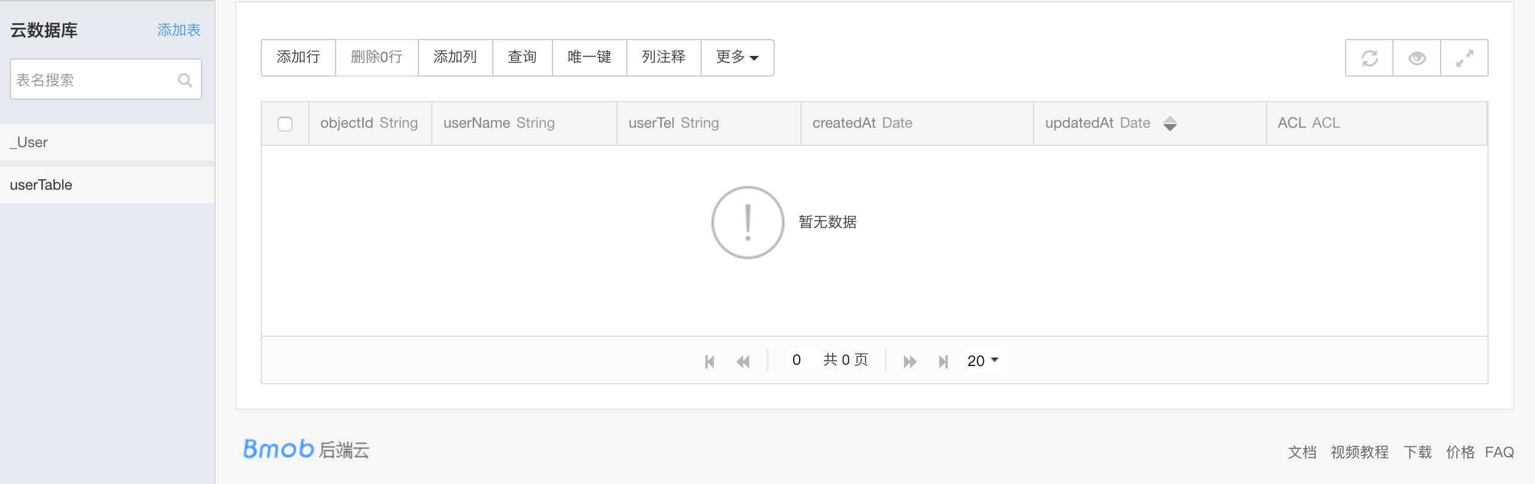Go to last page icon
This screenshot has width=1535, height=484.
click(x=944, y=362)
